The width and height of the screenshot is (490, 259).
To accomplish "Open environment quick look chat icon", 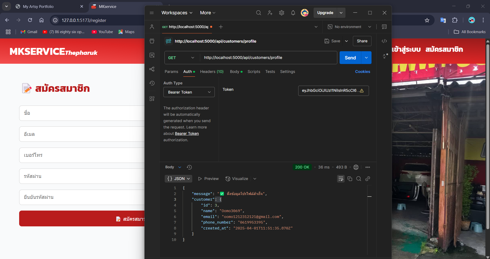I will 384,27.
